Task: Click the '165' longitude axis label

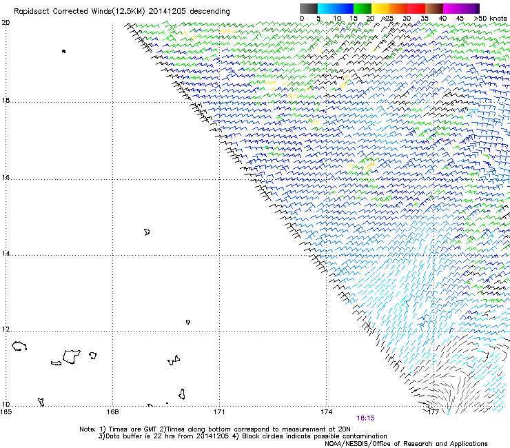Action: (6, 412)
